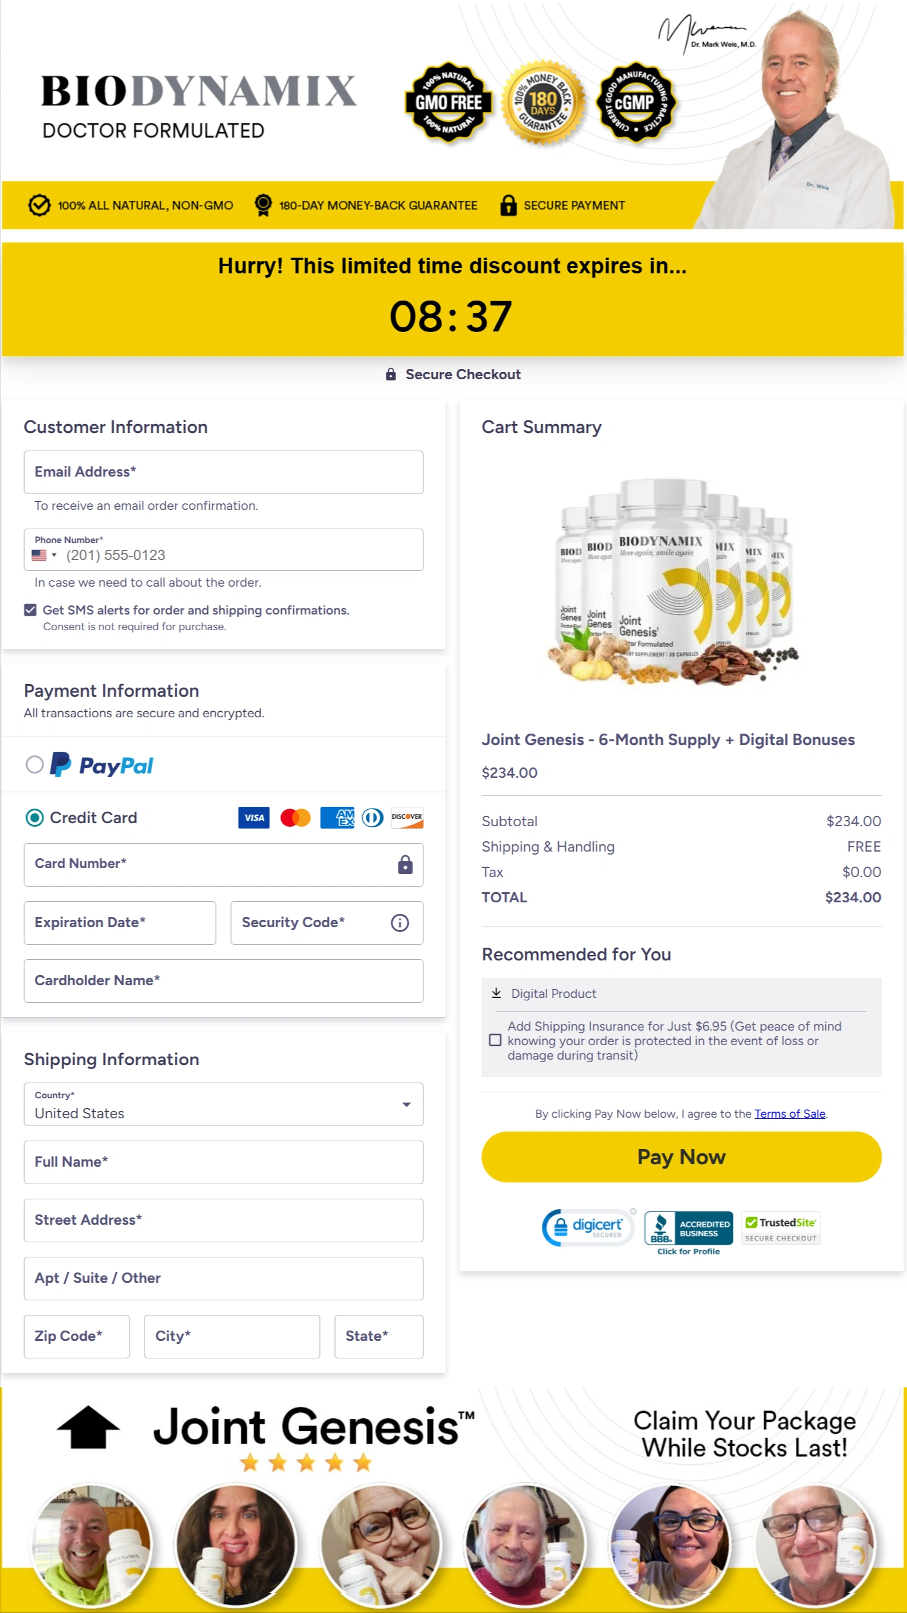
Task: Select the Visa card icon
Action: coord(253,818)
